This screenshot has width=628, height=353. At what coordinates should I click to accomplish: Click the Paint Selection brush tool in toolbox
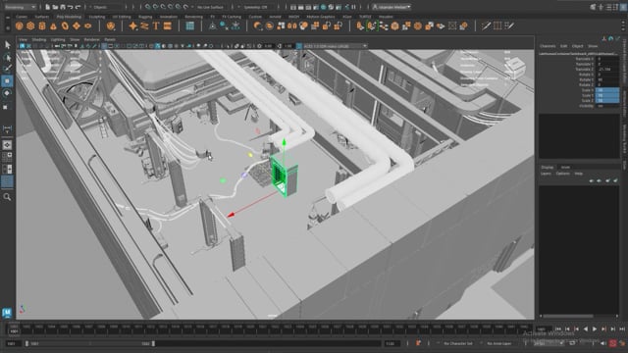click(x=7, y=69)
